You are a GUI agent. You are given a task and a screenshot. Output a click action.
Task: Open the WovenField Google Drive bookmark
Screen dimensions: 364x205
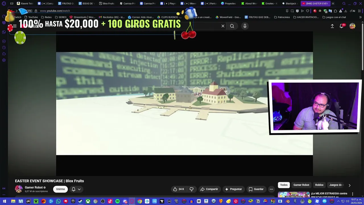[x=228, y=17]
